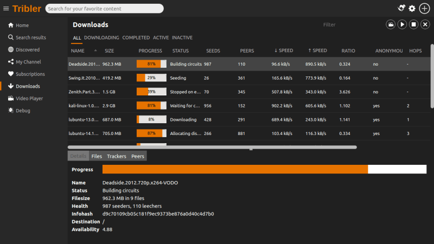
Task: Click the share icon for My Channel
Action: point(11,62)
